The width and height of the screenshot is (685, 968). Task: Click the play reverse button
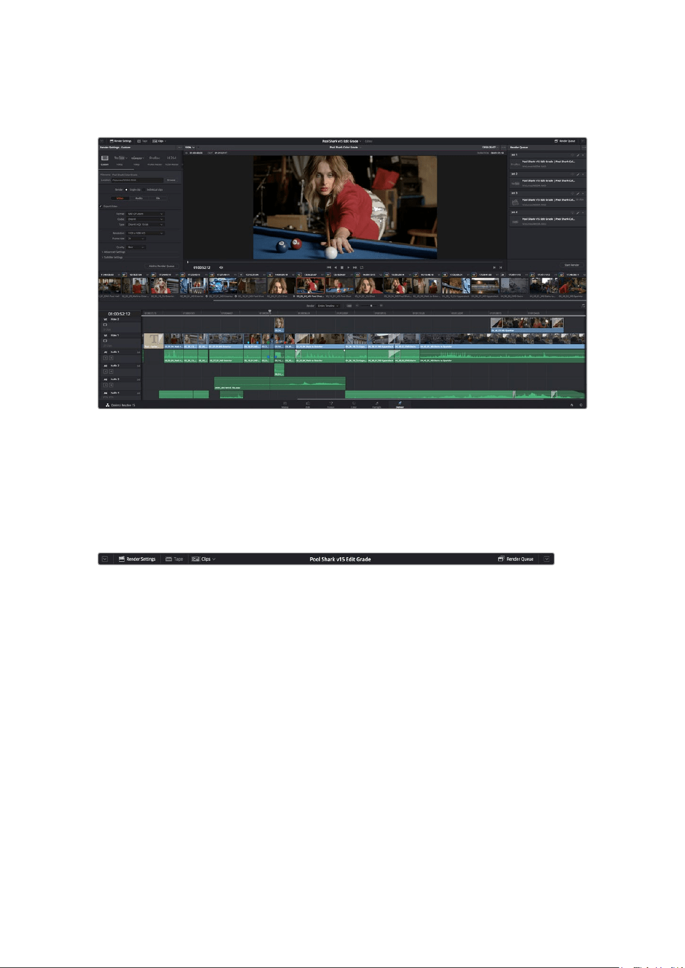336,267
